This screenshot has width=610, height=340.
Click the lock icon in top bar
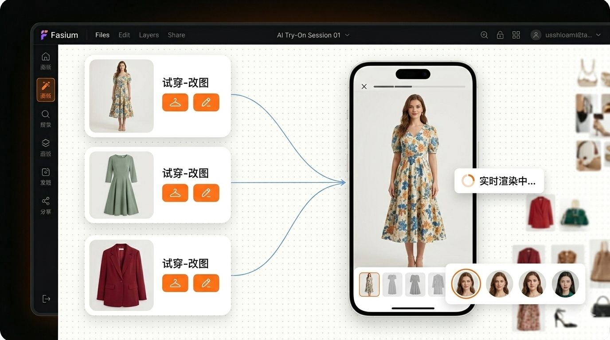(500, 35)
